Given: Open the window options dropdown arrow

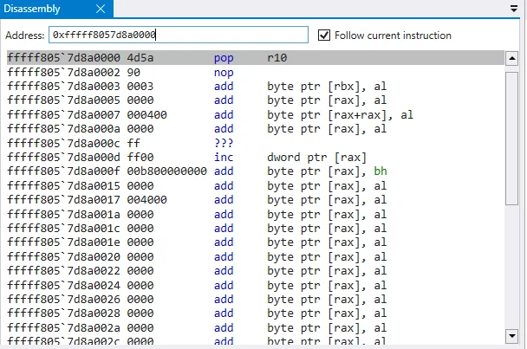Looking at the screenshot, I should 513,9.
